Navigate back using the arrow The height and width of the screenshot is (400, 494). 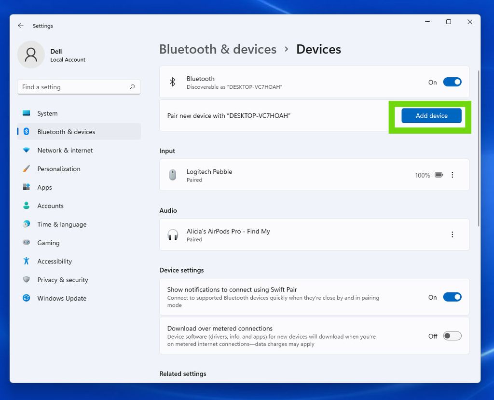click(20, 26)
